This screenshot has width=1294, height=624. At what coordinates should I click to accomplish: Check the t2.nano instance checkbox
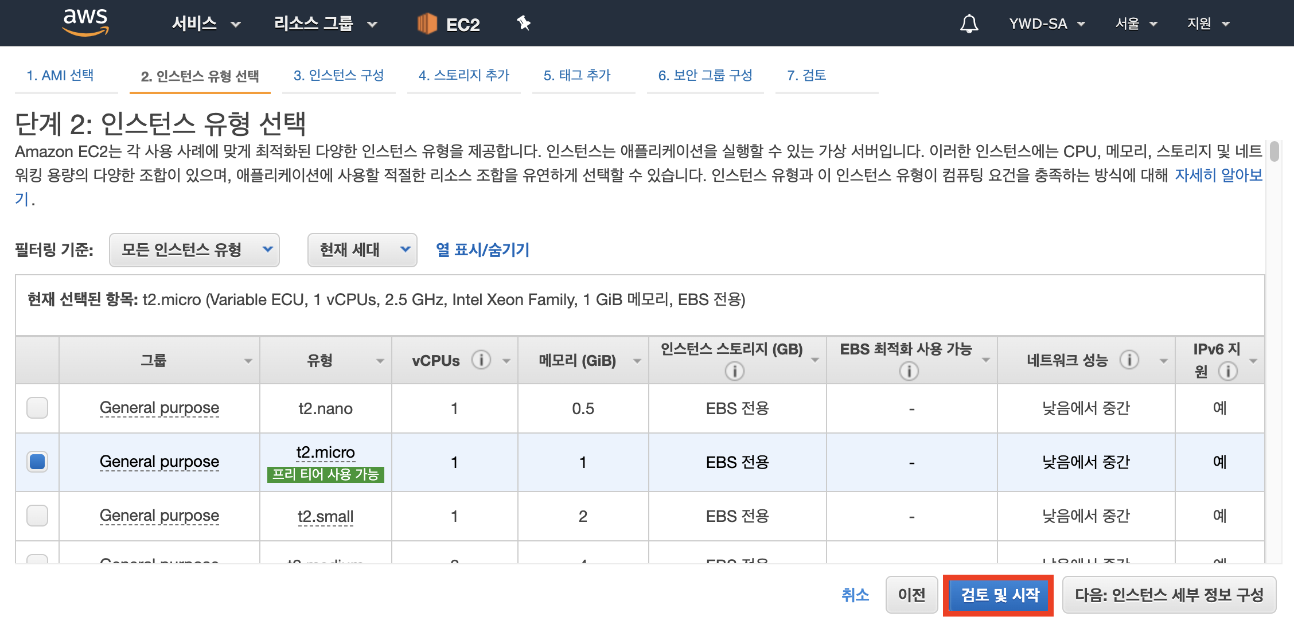[37, 408]
